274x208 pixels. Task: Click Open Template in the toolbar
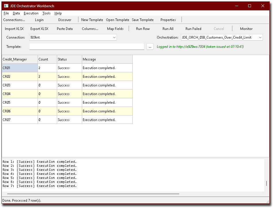pyautogui.click(x=117, y=20)
